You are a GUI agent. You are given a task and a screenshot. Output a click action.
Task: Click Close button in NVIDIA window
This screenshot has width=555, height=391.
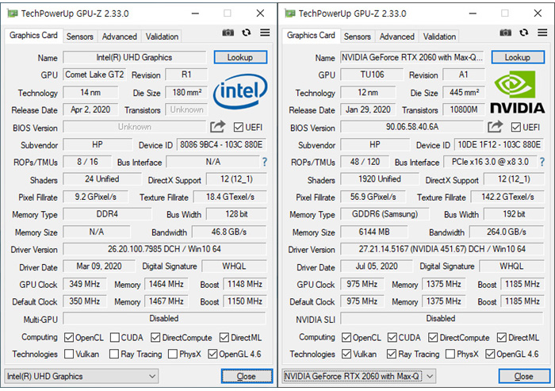point(524,376)
